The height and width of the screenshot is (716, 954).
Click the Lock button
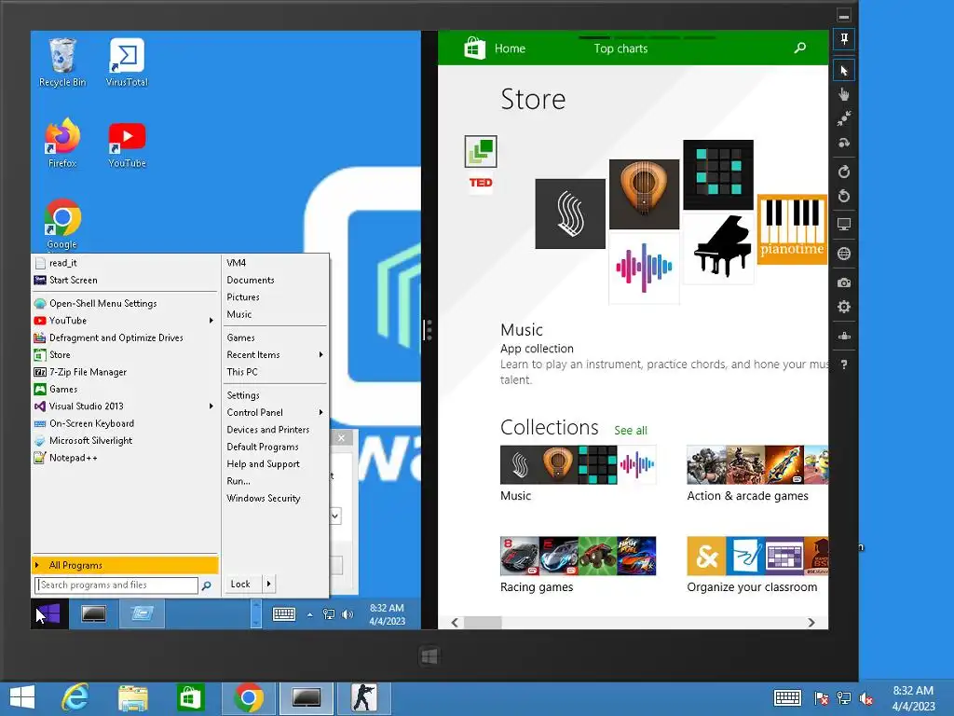point(241,584)
